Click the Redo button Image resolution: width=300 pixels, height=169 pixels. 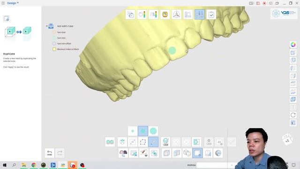60,153
